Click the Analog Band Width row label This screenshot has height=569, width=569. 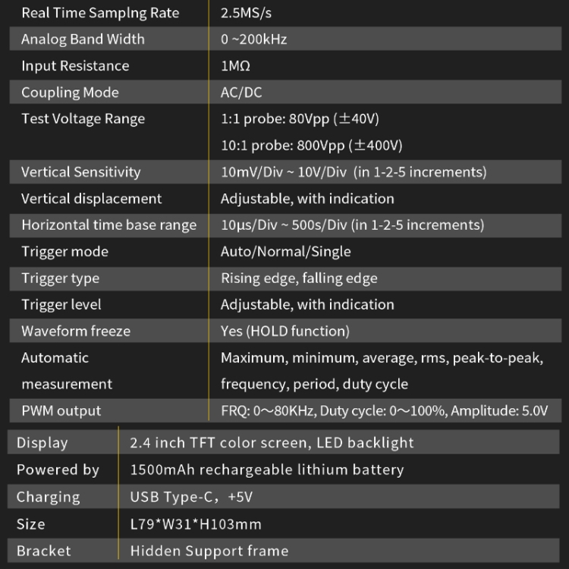pos(83,39)
